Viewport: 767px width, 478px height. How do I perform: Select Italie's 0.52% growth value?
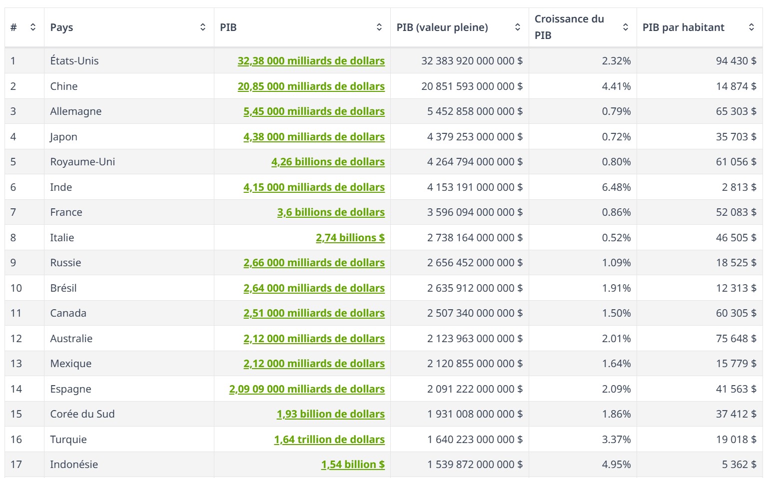616,238
